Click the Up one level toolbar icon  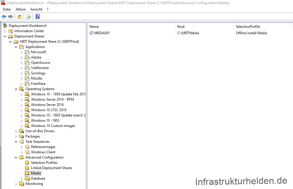[19, 17]
